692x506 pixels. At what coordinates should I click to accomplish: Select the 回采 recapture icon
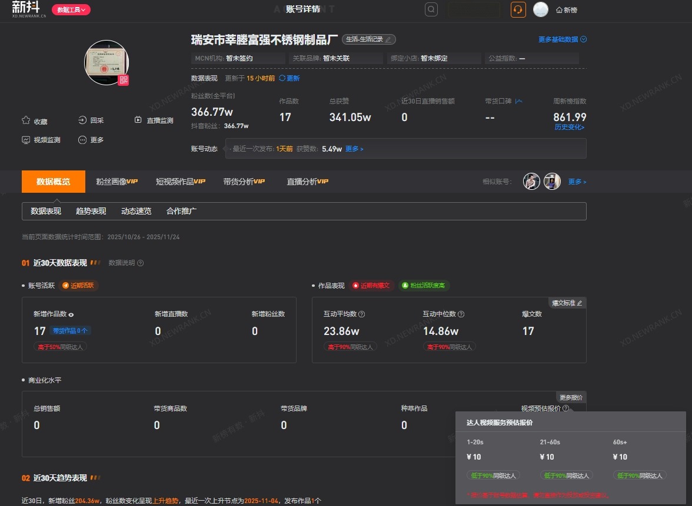coord(82,120)
